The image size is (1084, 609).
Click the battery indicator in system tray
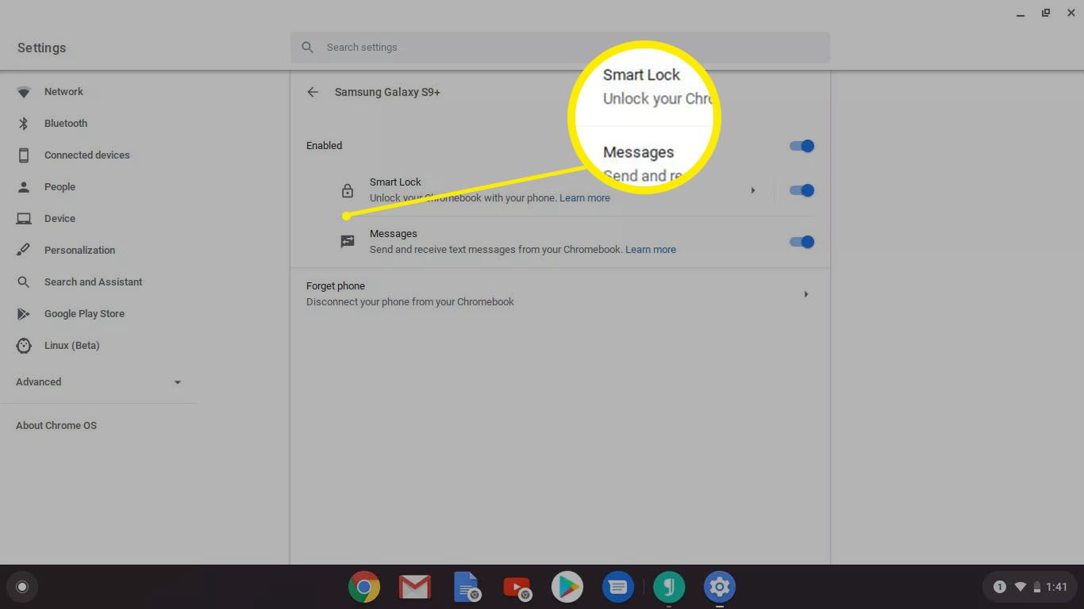(1036, 587)
